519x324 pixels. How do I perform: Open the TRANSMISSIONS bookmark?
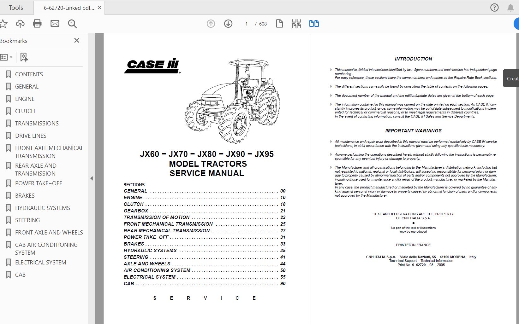(37, 123)
